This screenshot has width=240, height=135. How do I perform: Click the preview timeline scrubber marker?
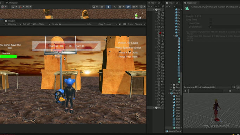189,91
